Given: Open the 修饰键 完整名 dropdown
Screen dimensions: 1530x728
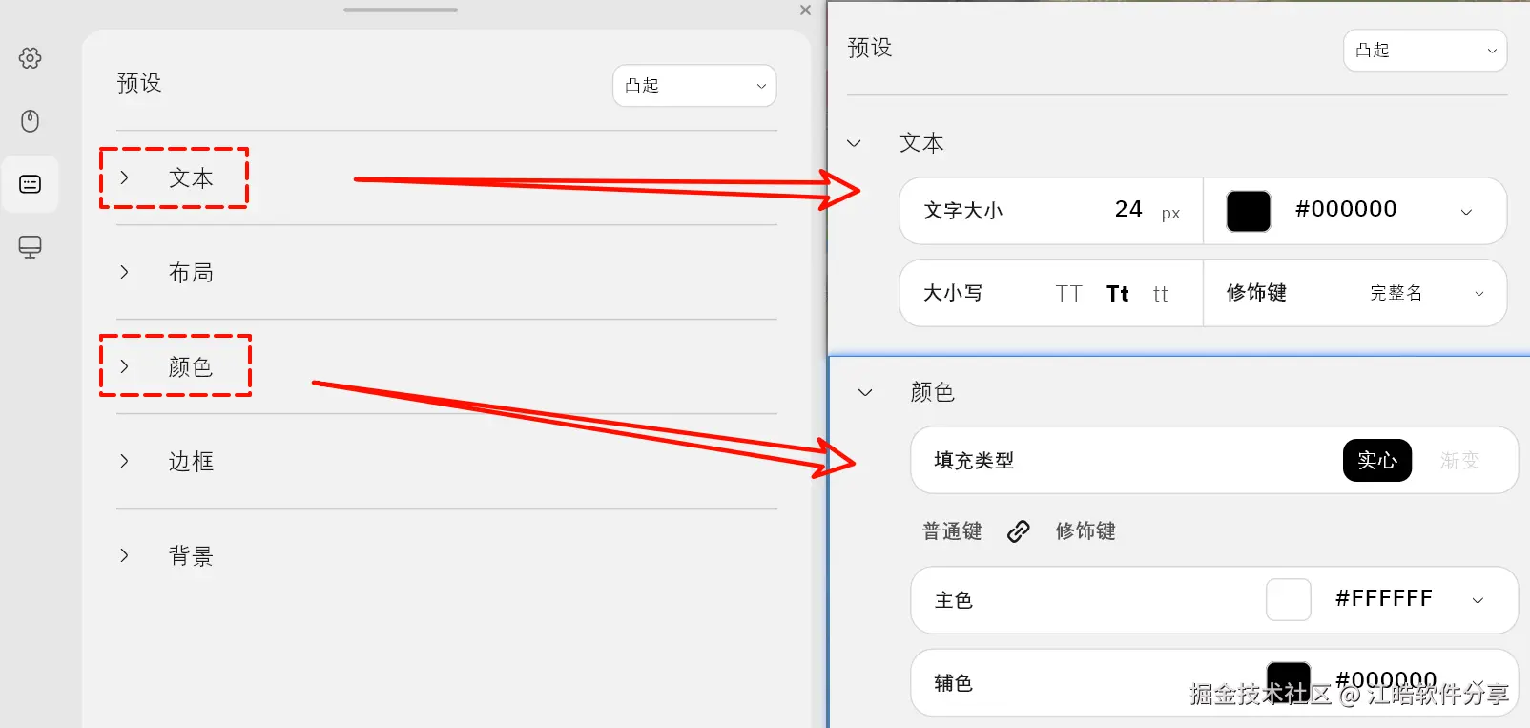Looking at the screenshot, I should 1427,293.
